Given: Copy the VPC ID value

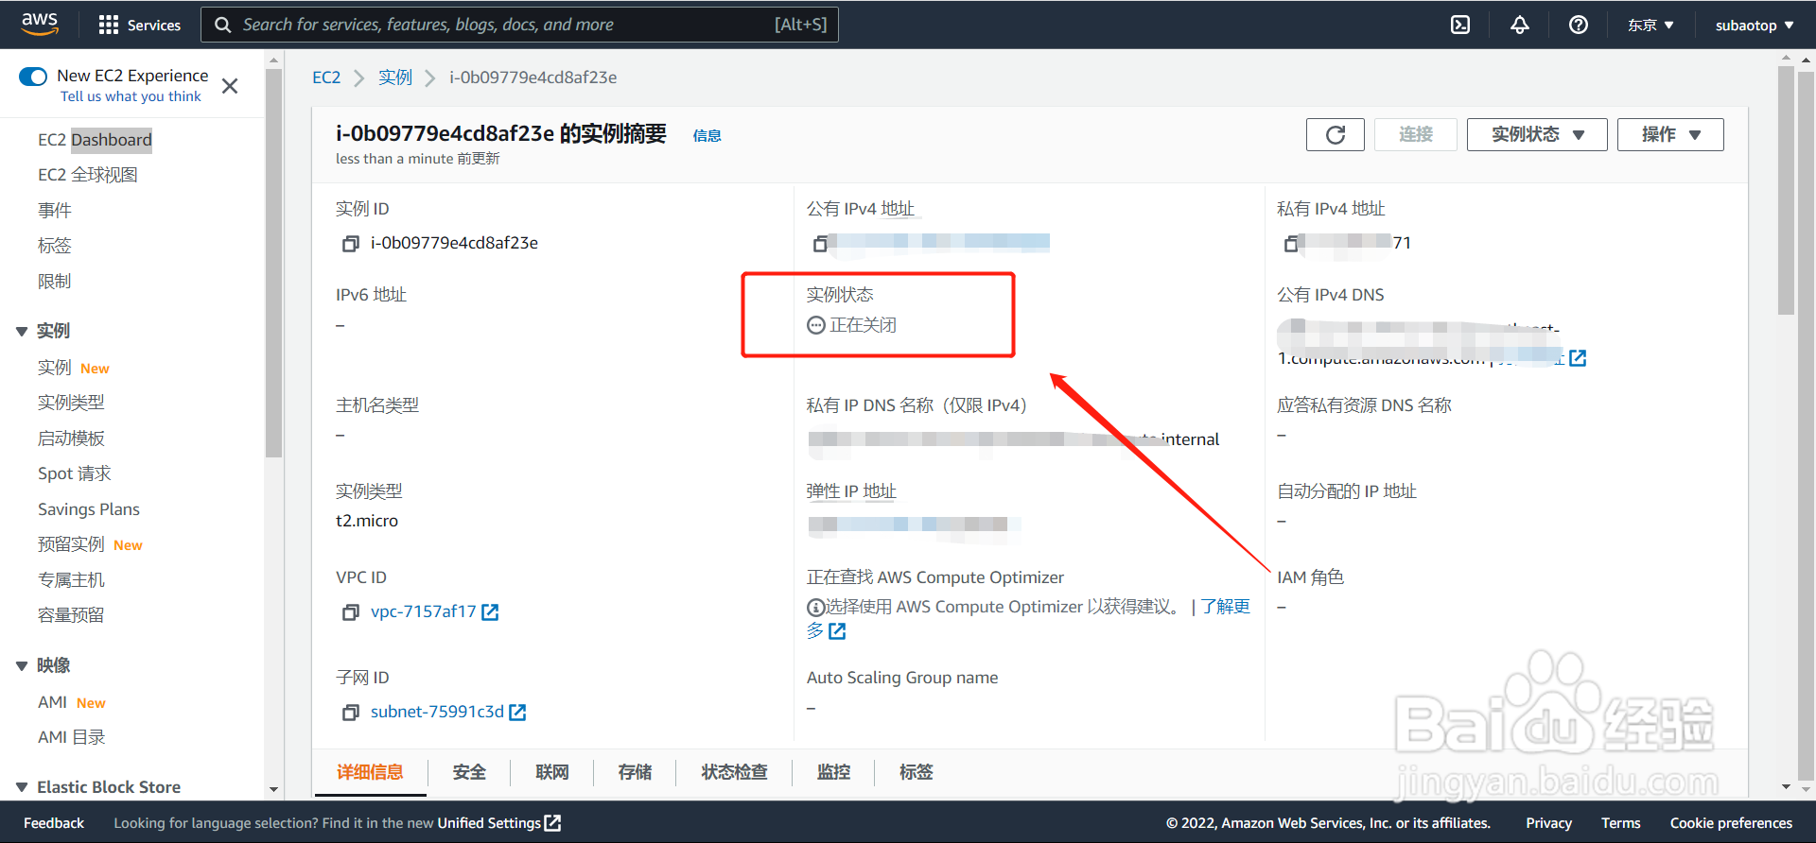Looking at the screenshot, I should click(350, 612).
